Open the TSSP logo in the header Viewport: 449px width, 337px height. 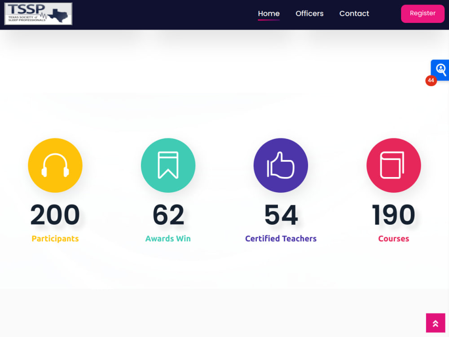point(38,14)
